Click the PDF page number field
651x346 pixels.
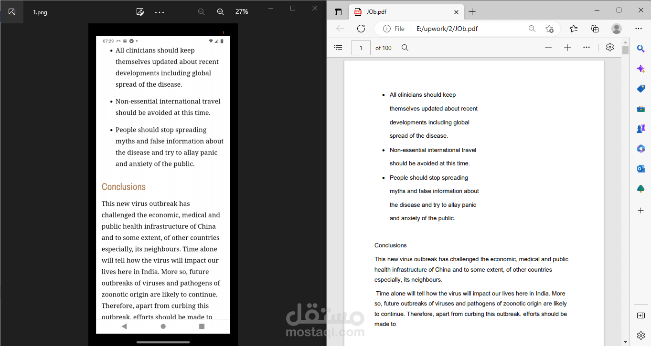(x=361, y=48)
